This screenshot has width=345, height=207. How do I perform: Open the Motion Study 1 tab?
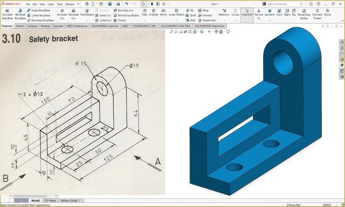[x=70, y=200]
